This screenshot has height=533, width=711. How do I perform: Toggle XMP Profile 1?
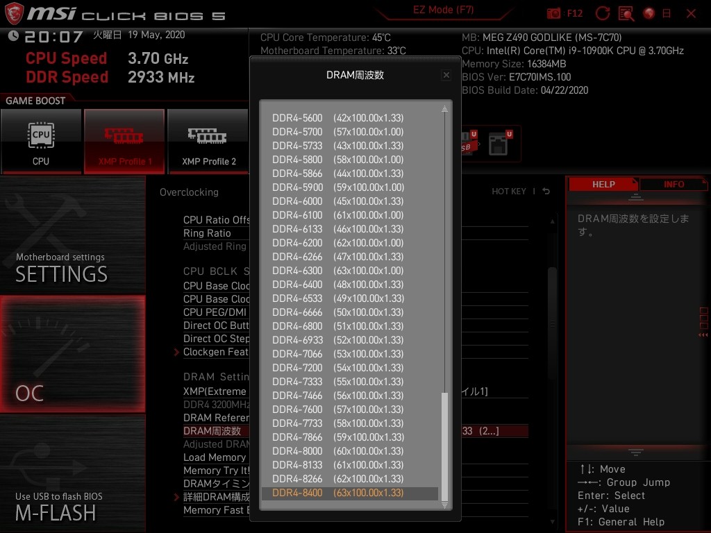coord(124,142)
